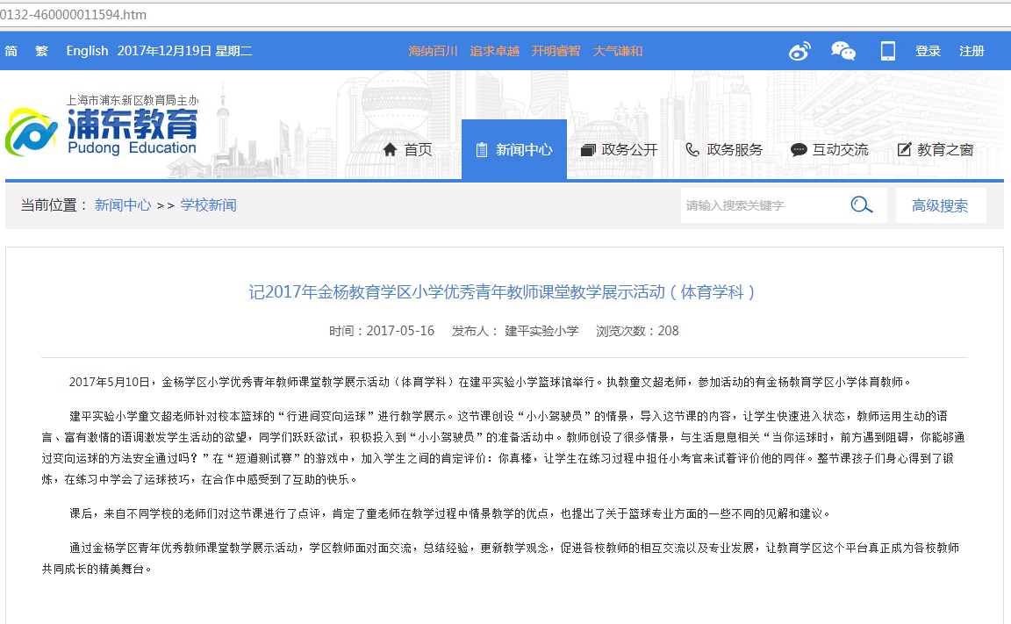
Task: Click the slogan 开明睿智
Action: pyautogui.click(x=556, y=51)
